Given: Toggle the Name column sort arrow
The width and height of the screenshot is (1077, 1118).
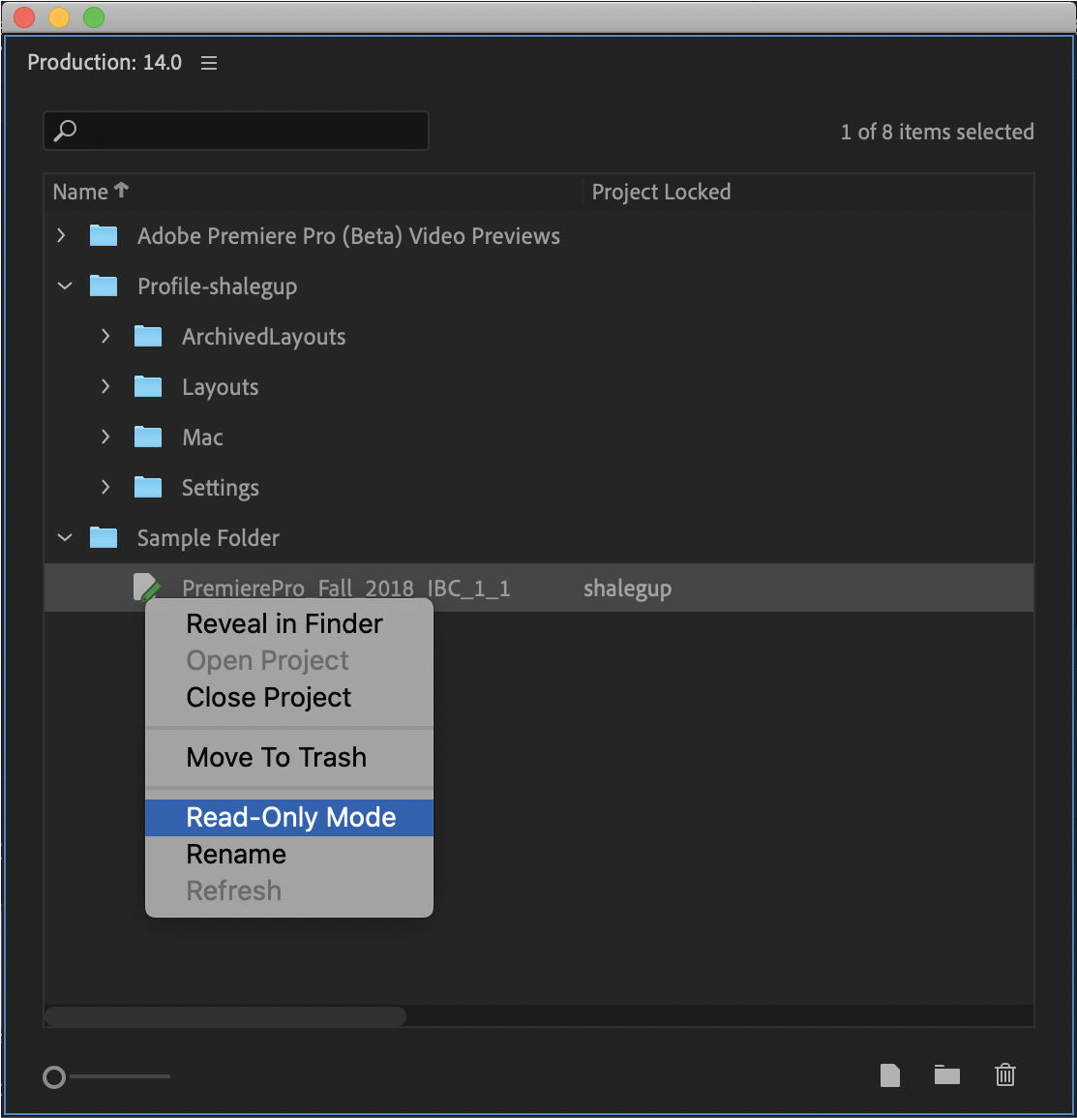Looking at the screenshot, I should point(123,190).
